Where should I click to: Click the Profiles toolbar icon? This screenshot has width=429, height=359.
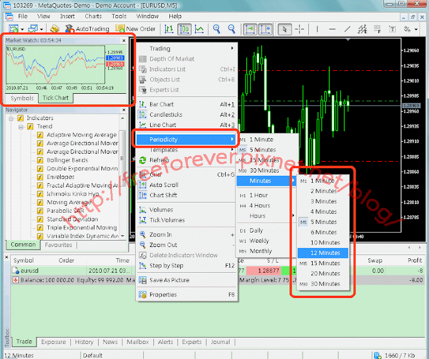33,29
